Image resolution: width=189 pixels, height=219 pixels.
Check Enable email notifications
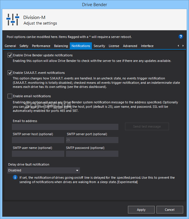tap(10, 96)
